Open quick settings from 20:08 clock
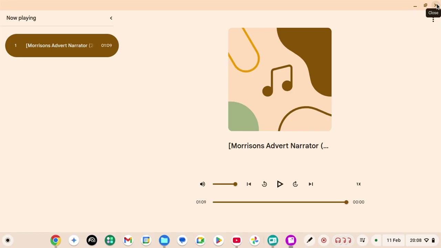 point(416,240)
